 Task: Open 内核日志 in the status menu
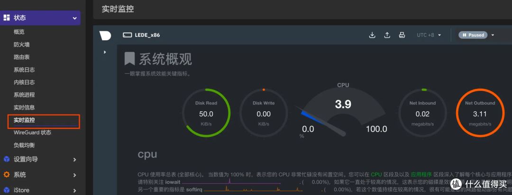24,82
